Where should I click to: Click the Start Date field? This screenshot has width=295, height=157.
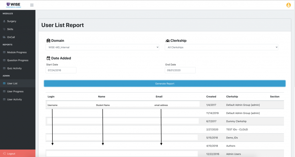pos(61,70)
